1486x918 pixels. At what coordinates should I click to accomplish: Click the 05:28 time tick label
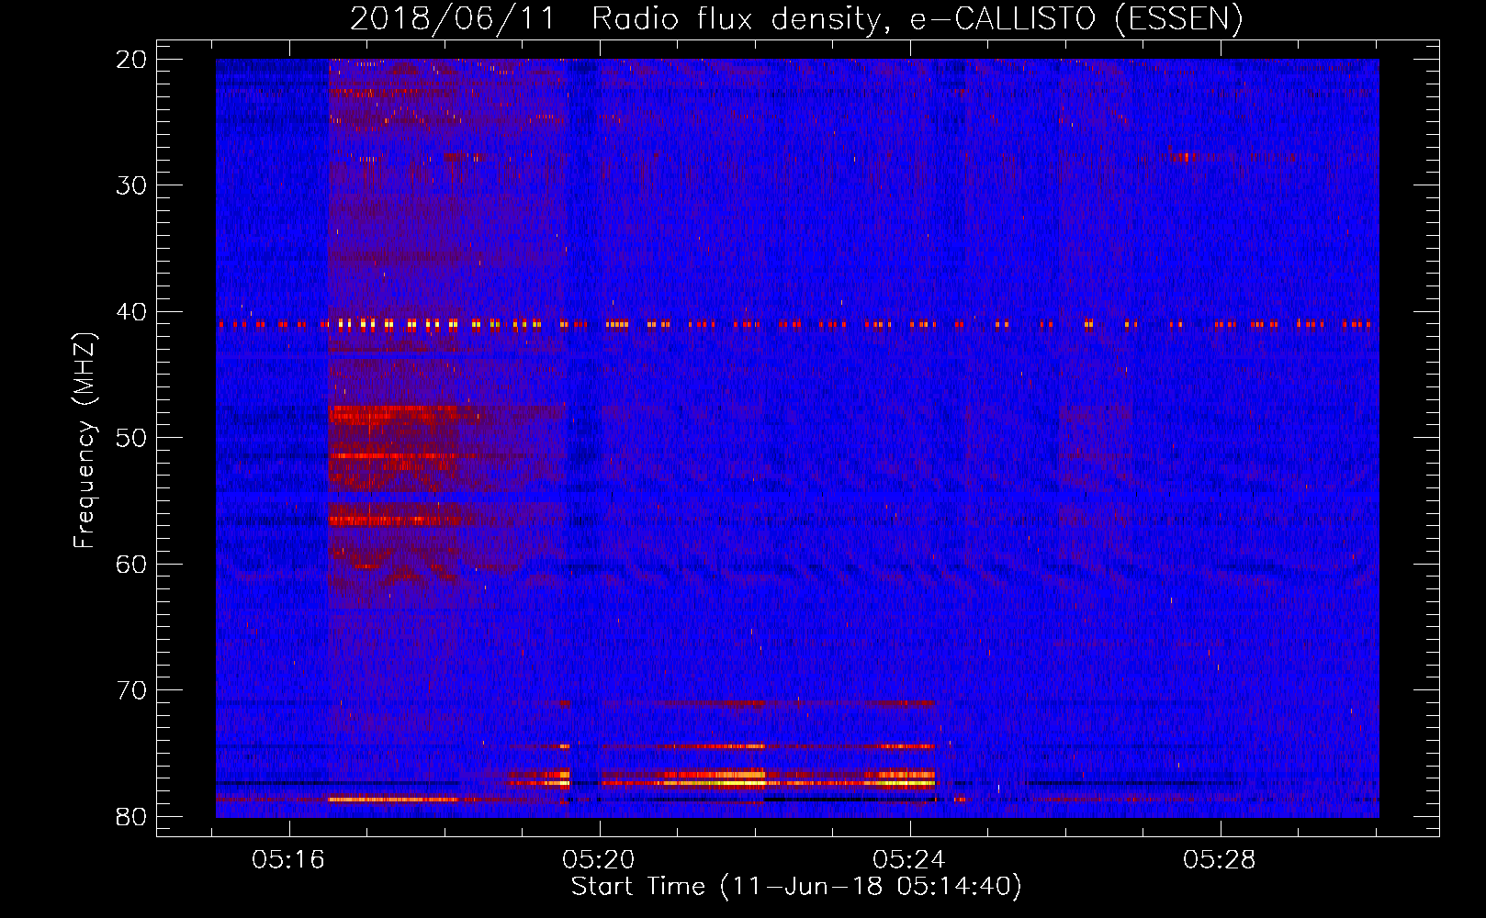coord(1220,859)
